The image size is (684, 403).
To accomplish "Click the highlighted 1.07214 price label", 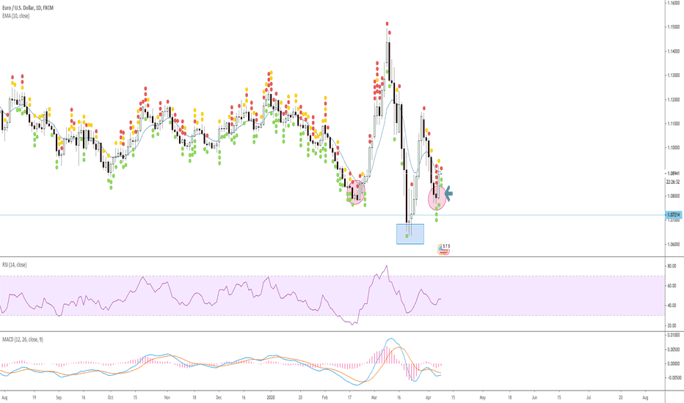I will coord(674,215).
